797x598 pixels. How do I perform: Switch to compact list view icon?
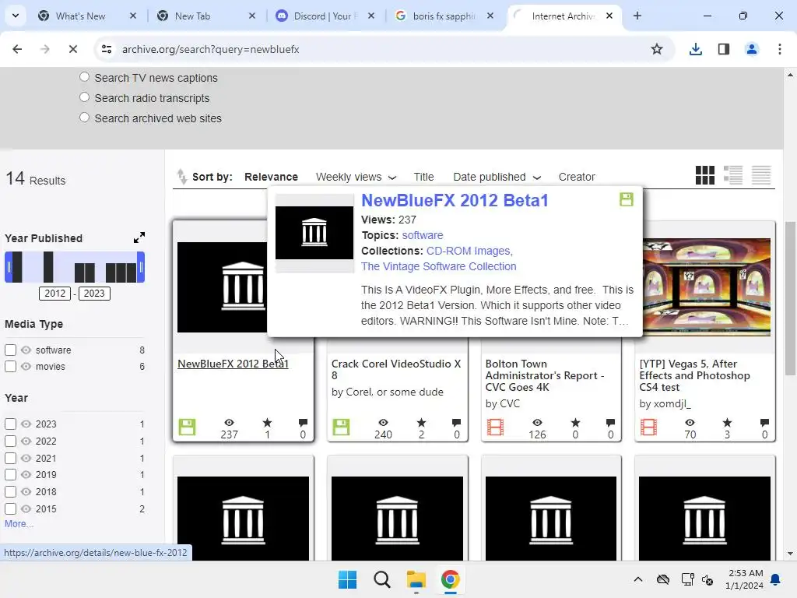click(x=761, y=175)
